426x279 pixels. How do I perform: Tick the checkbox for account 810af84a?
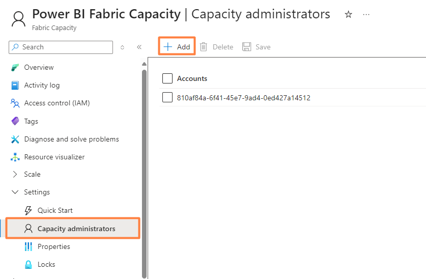(167, 97)
